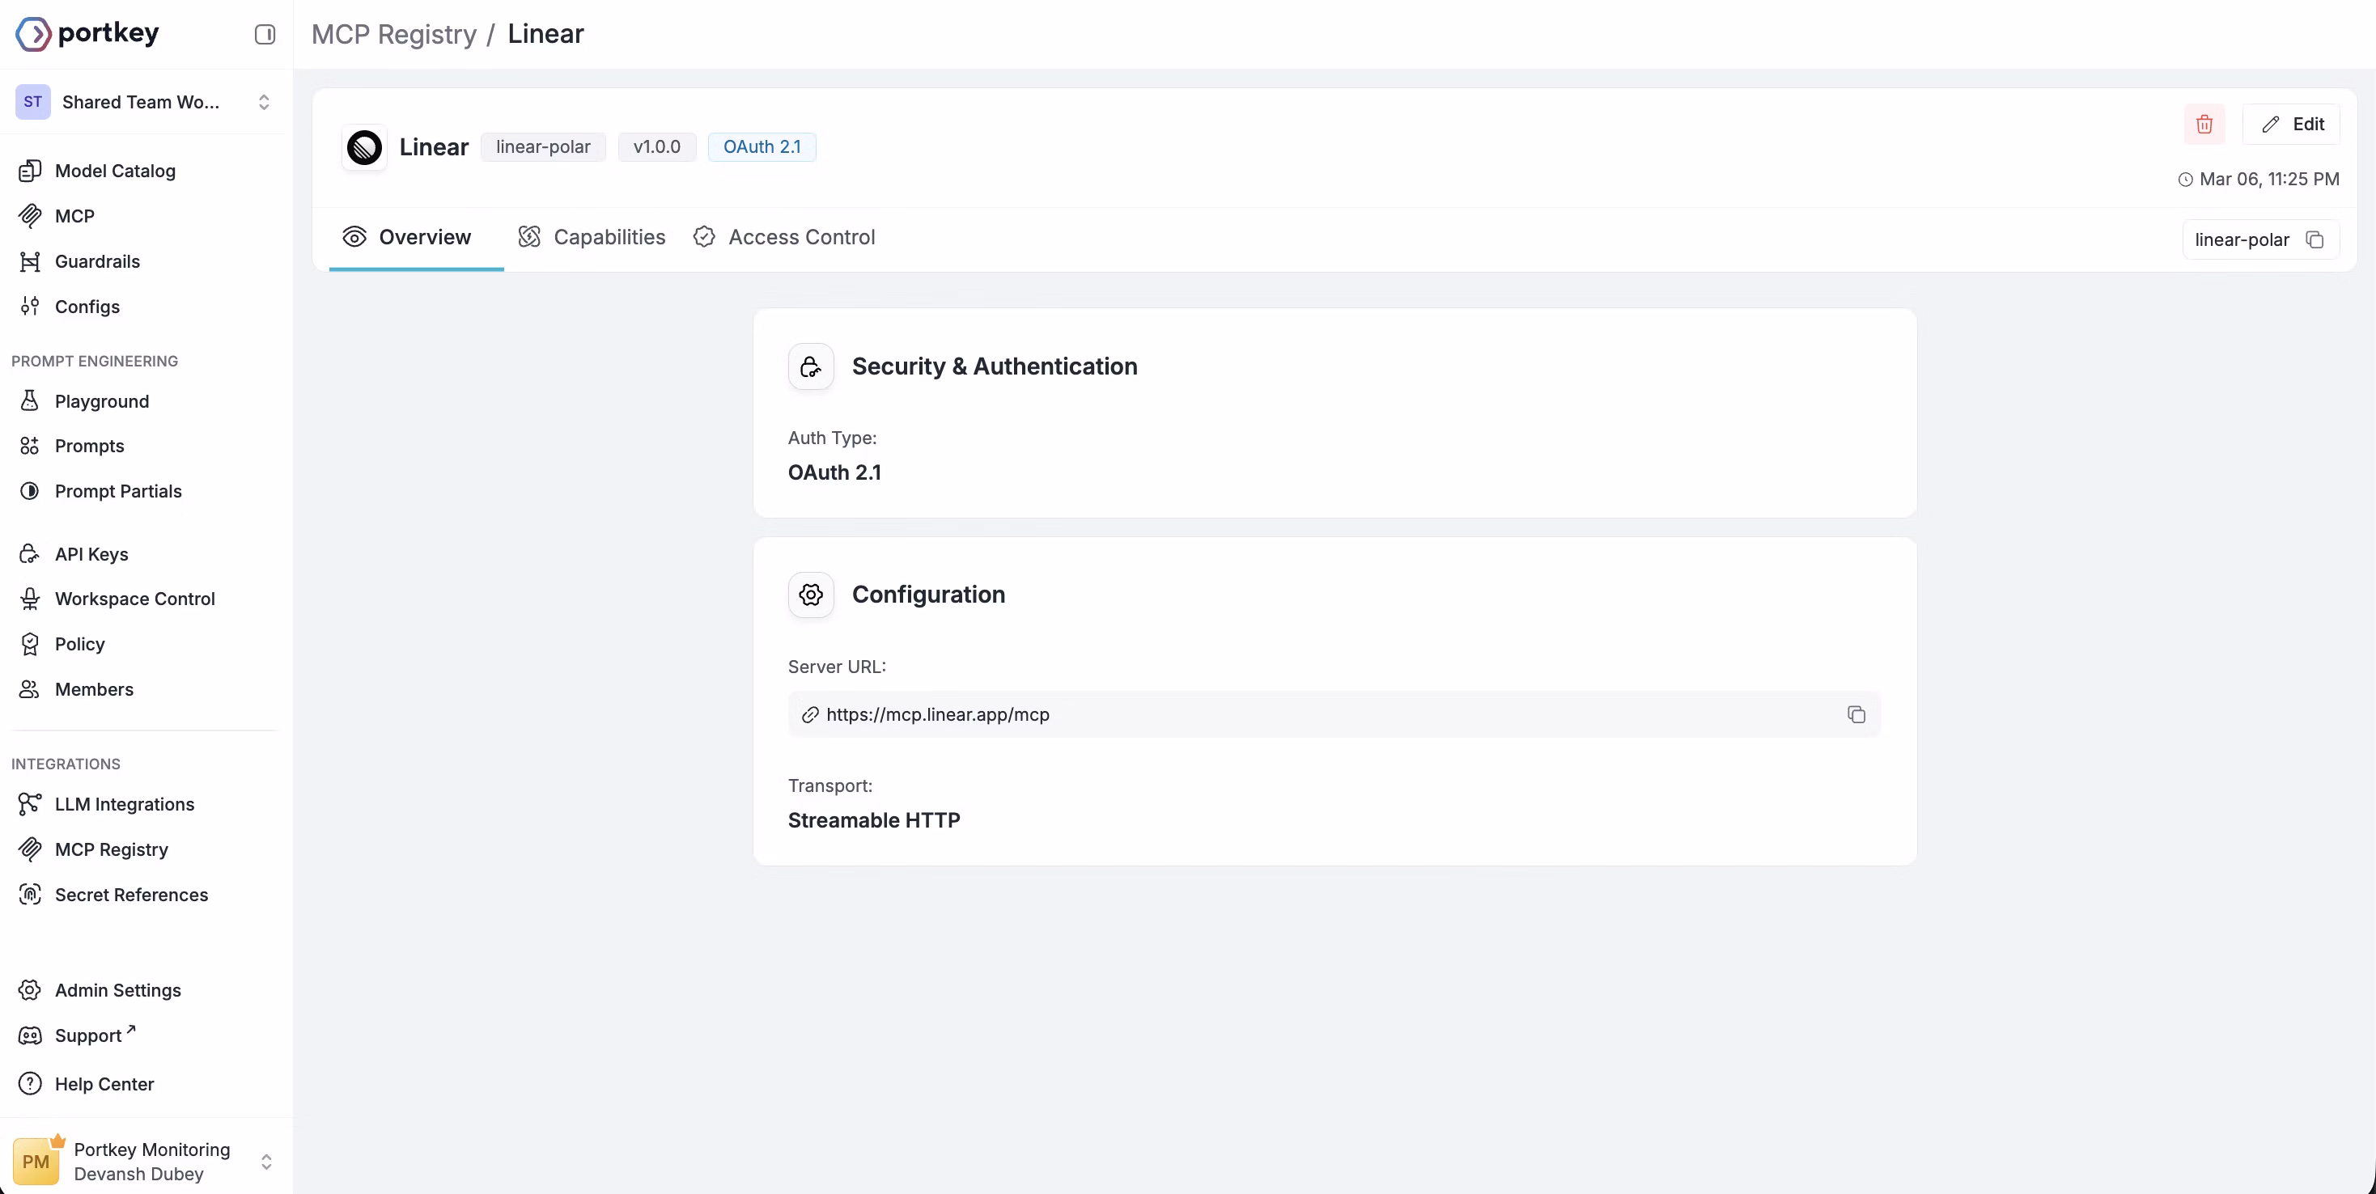Open the Playground from sidebar
The image size is (2376, 1194).
coord(101,401)
